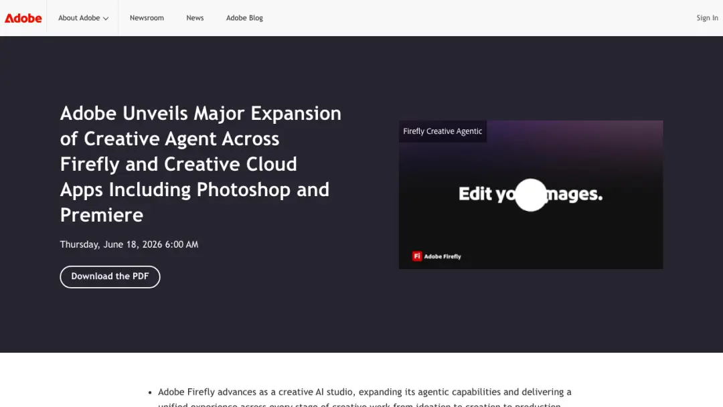723x407 pixels.
Task: Click the date Thursday, June 18, 2026
Action: 129,244
